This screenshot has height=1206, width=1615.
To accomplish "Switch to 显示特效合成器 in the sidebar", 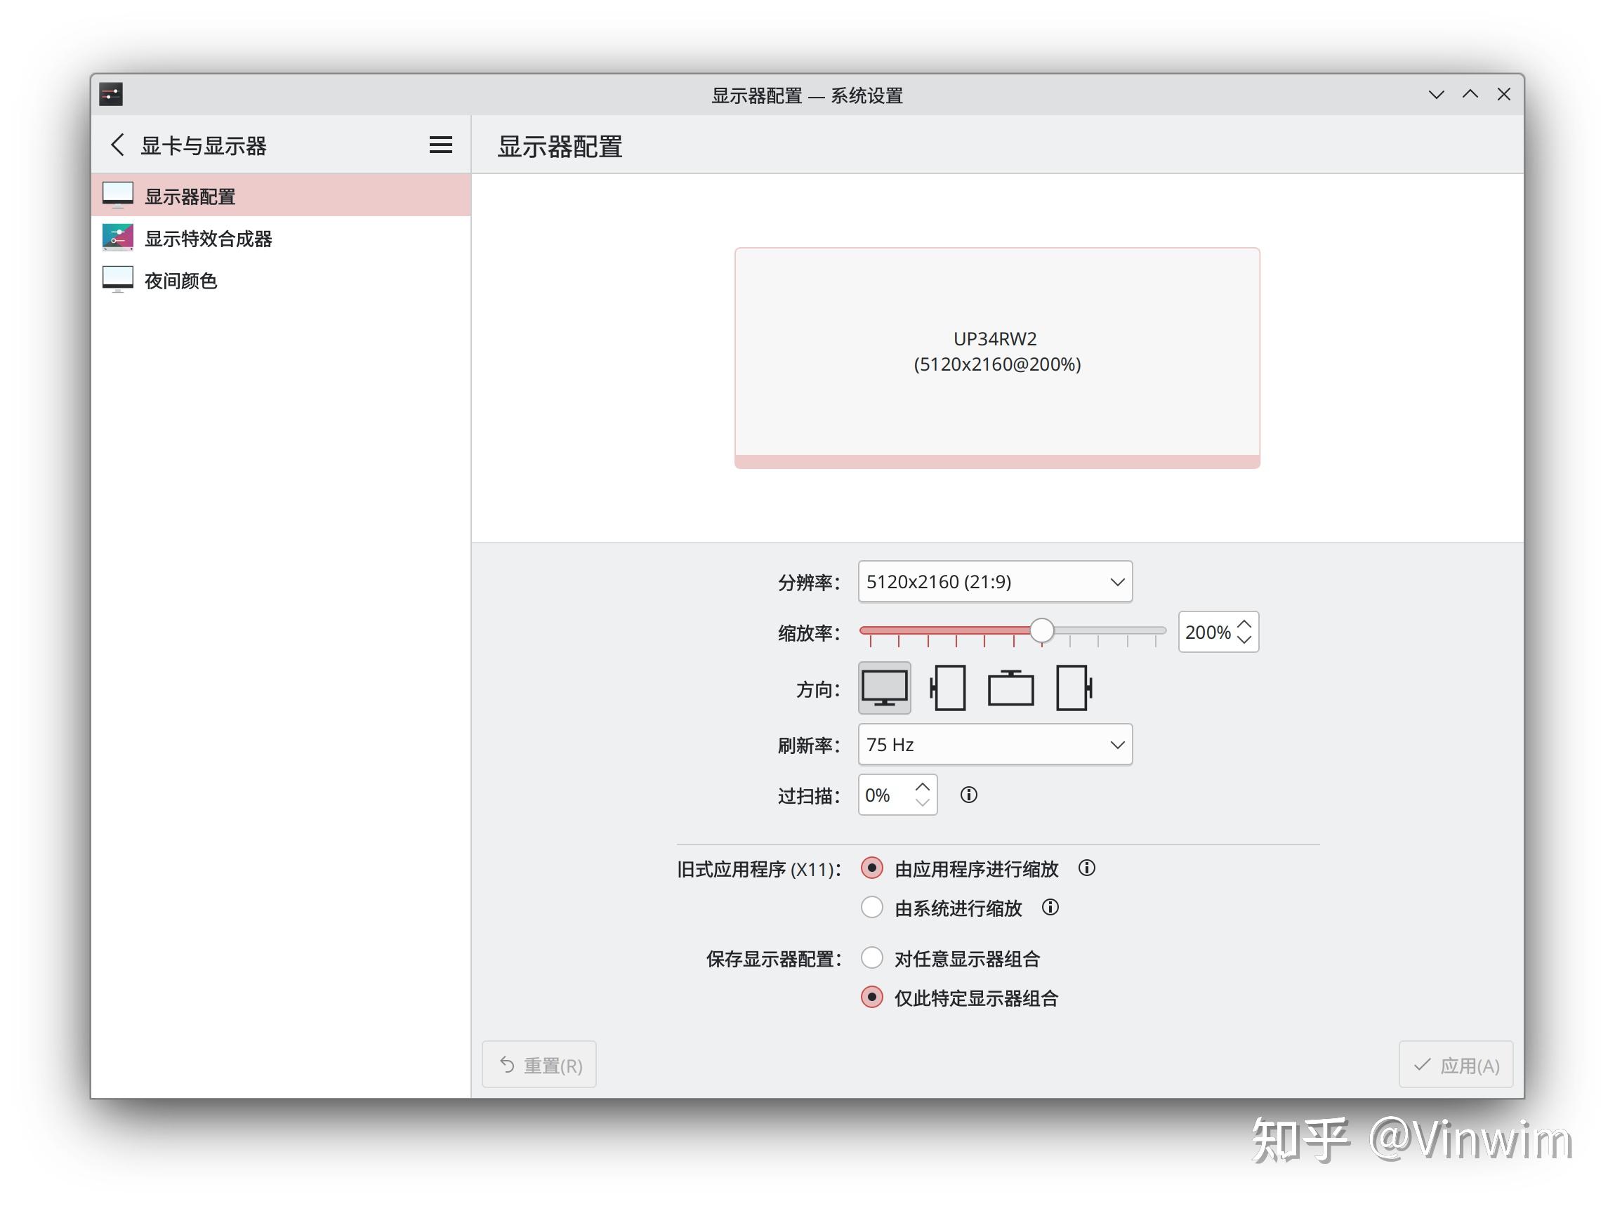I will tap(209, 238).
